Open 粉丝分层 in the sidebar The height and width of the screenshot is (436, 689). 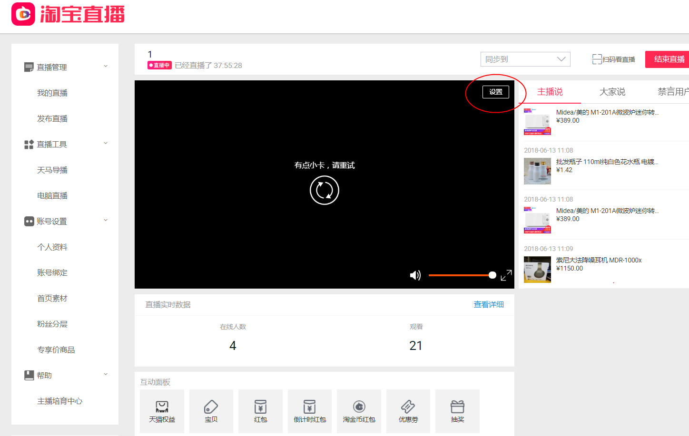point(52,324)
